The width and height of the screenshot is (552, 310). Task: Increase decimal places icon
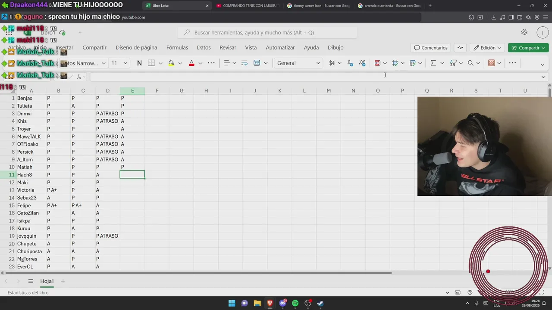[362, 63]
